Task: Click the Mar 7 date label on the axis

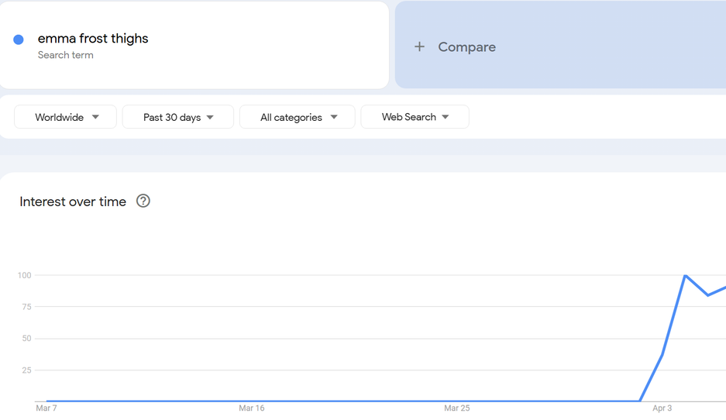Action: point(46,408)
